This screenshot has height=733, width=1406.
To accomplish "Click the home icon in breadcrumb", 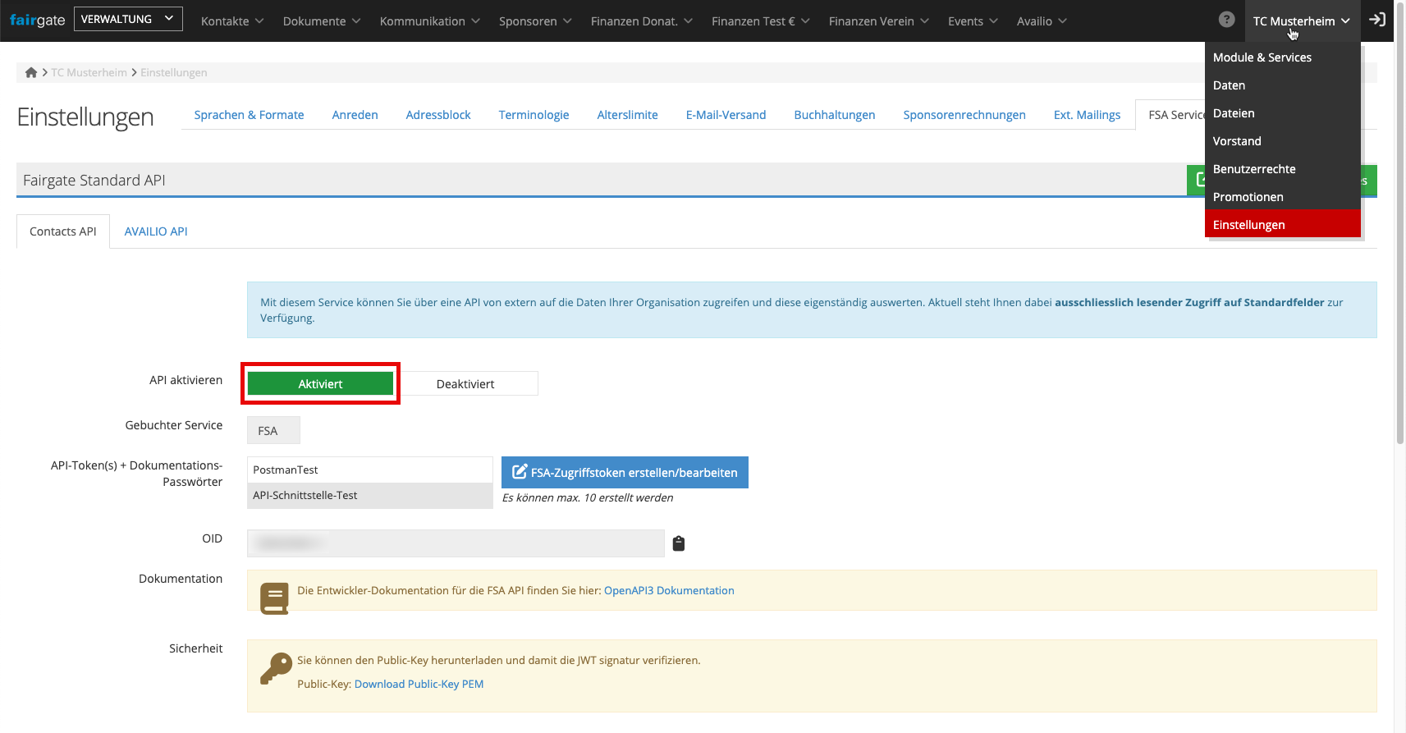I will tap(31, 73).
